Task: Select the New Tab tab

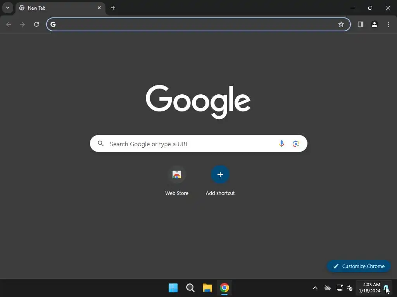Action: coord(60,8)
